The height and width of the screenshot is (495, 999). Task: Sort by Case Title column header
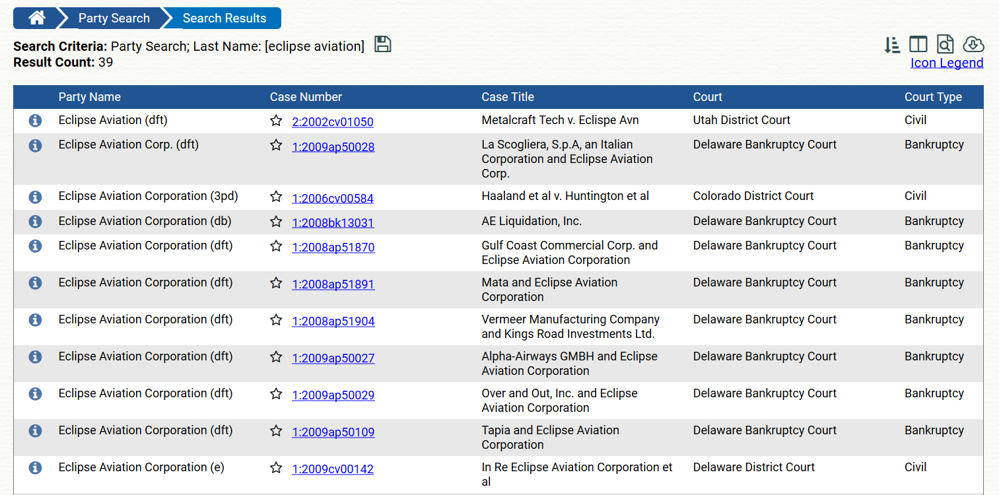(508, 97)
